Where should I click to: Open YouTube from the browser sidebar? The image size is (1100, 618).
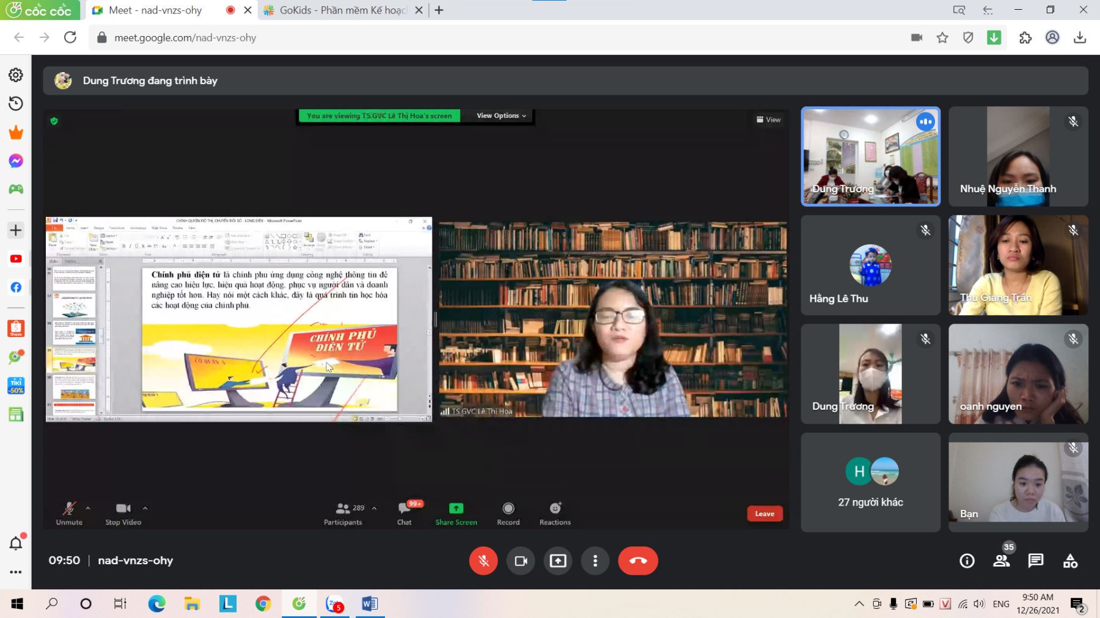16,259
